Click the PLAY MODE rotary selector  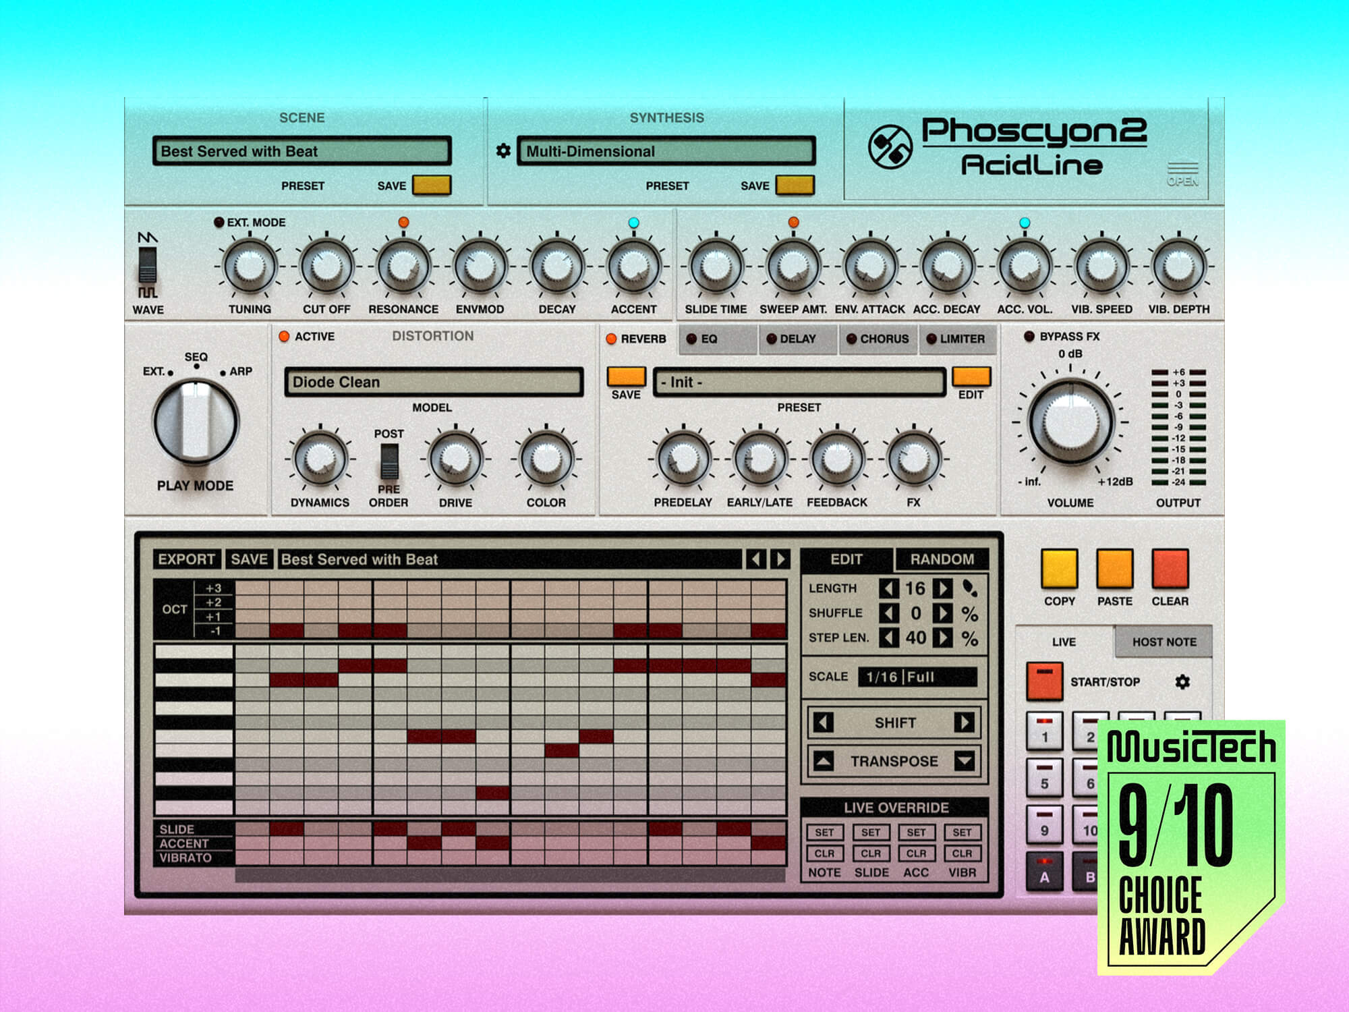click(x=196, y=421)
